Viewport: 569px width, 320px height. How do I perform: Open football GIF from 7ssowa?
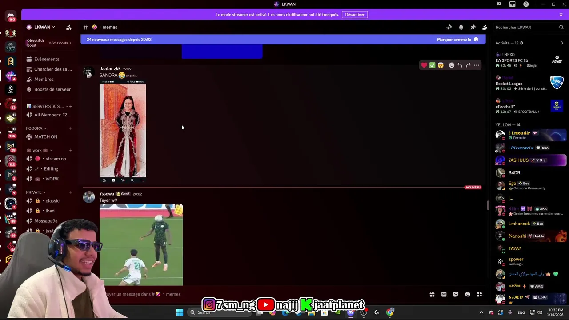tap(141, 245)
